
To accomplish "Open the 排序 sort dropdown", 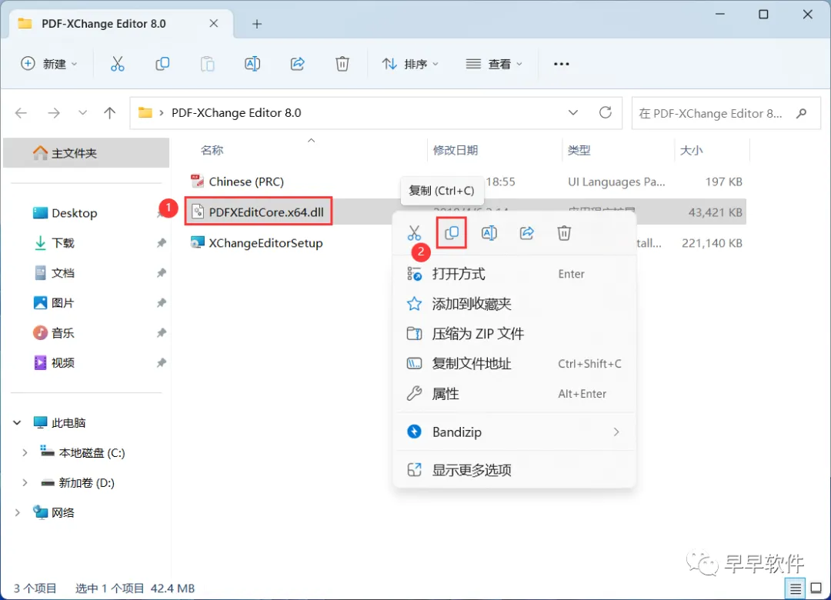I will [x=410, y=64].
